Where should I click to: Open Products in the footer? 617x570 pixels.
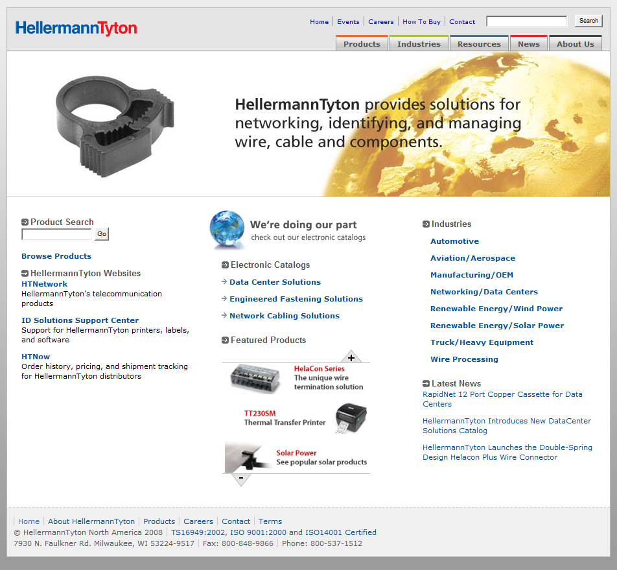pyautogui.click(x=159, y=521)
